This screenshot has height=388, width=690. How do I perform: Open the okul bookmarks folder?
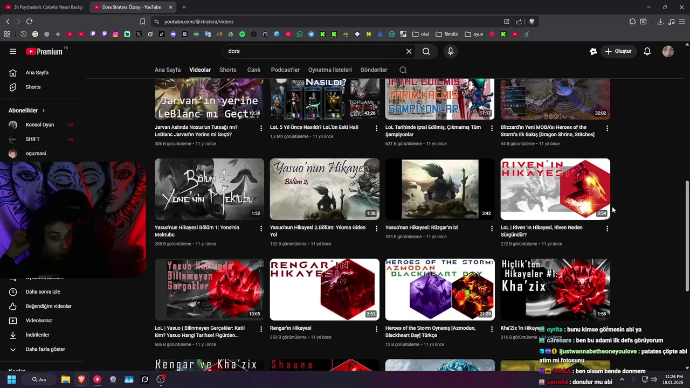tap(421, 34)
